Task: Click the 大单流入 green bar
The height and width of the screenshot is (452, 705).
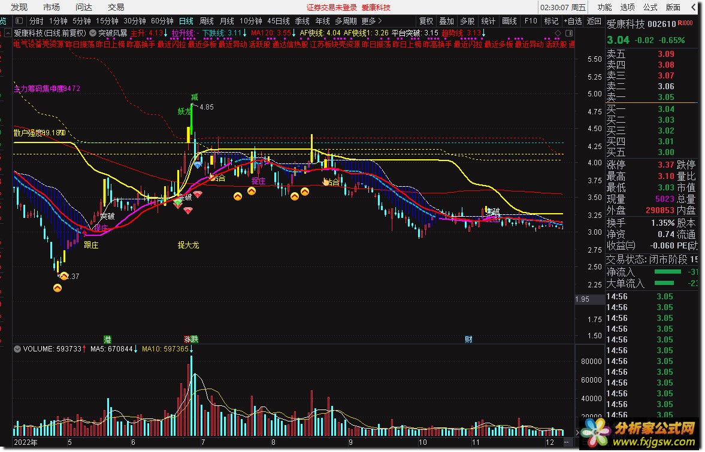Action: click(664, 283)
